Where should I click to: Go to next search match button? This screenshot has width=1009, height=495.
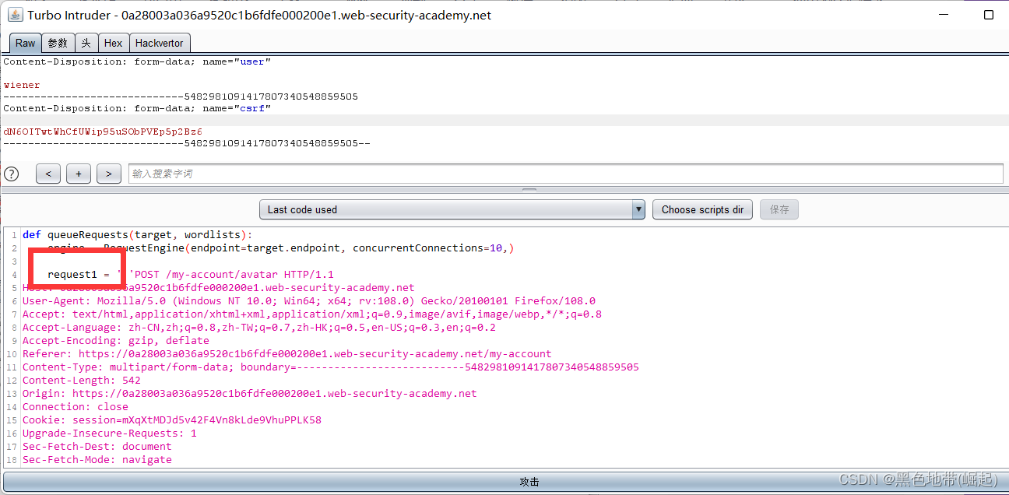(x=109, y=174)
